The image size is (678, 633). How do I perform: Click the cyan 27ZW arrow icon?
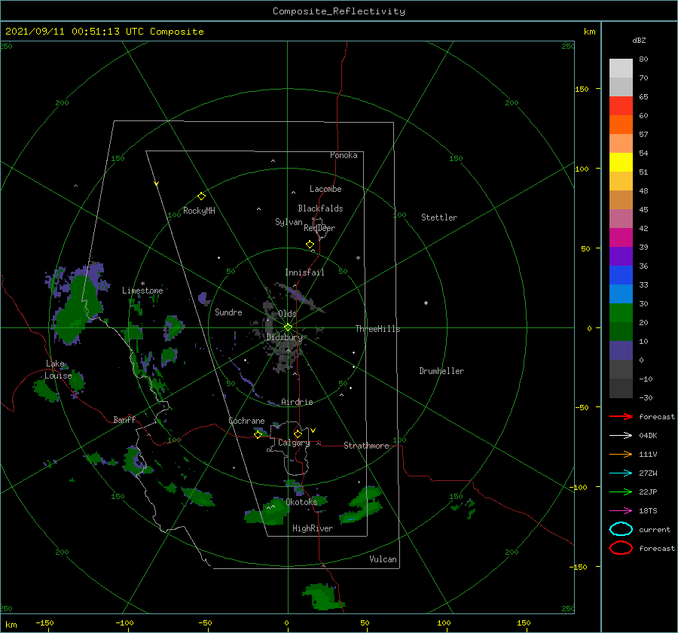pyautogui.click(x=621, y=473)
